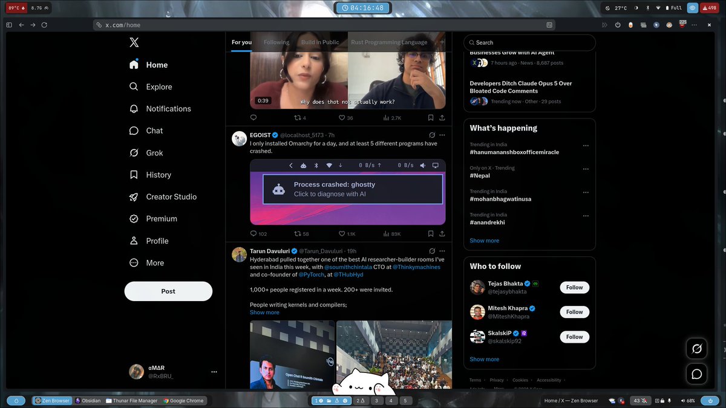Open floating Grok button
Viewport: 726px width, 408px height.
click(696, 349)
